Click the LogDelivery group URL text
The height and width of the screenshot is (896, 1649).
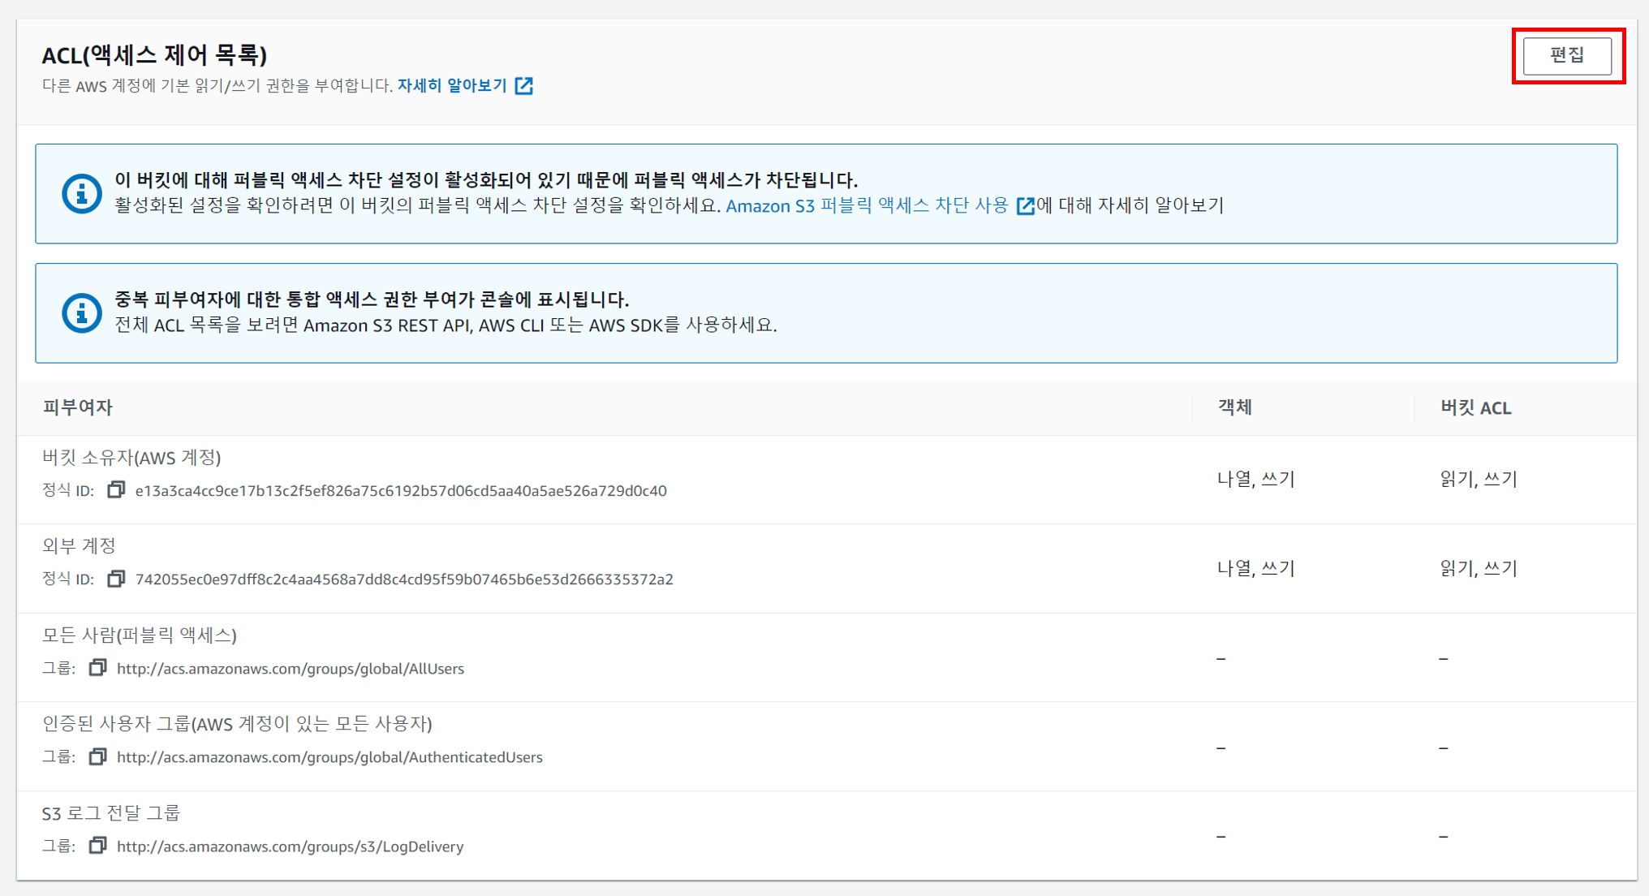click(291, 846)
